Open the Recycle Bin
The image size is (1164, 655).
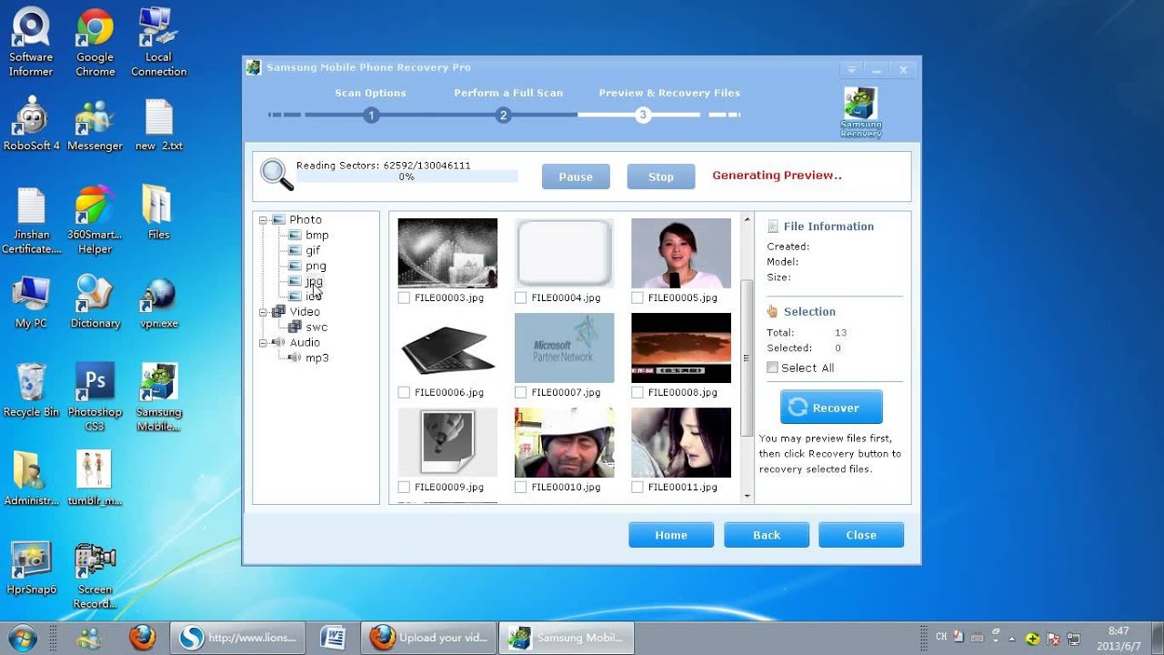31,391
